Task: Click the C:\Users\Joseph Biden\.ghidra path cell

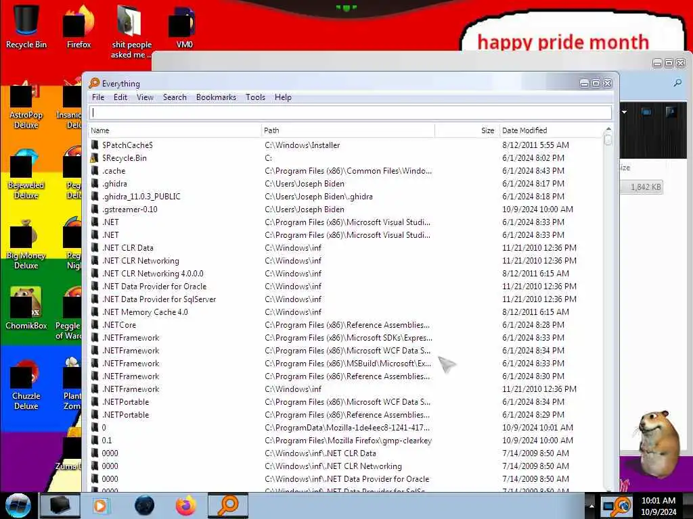Action: click(x=319, y=196)
